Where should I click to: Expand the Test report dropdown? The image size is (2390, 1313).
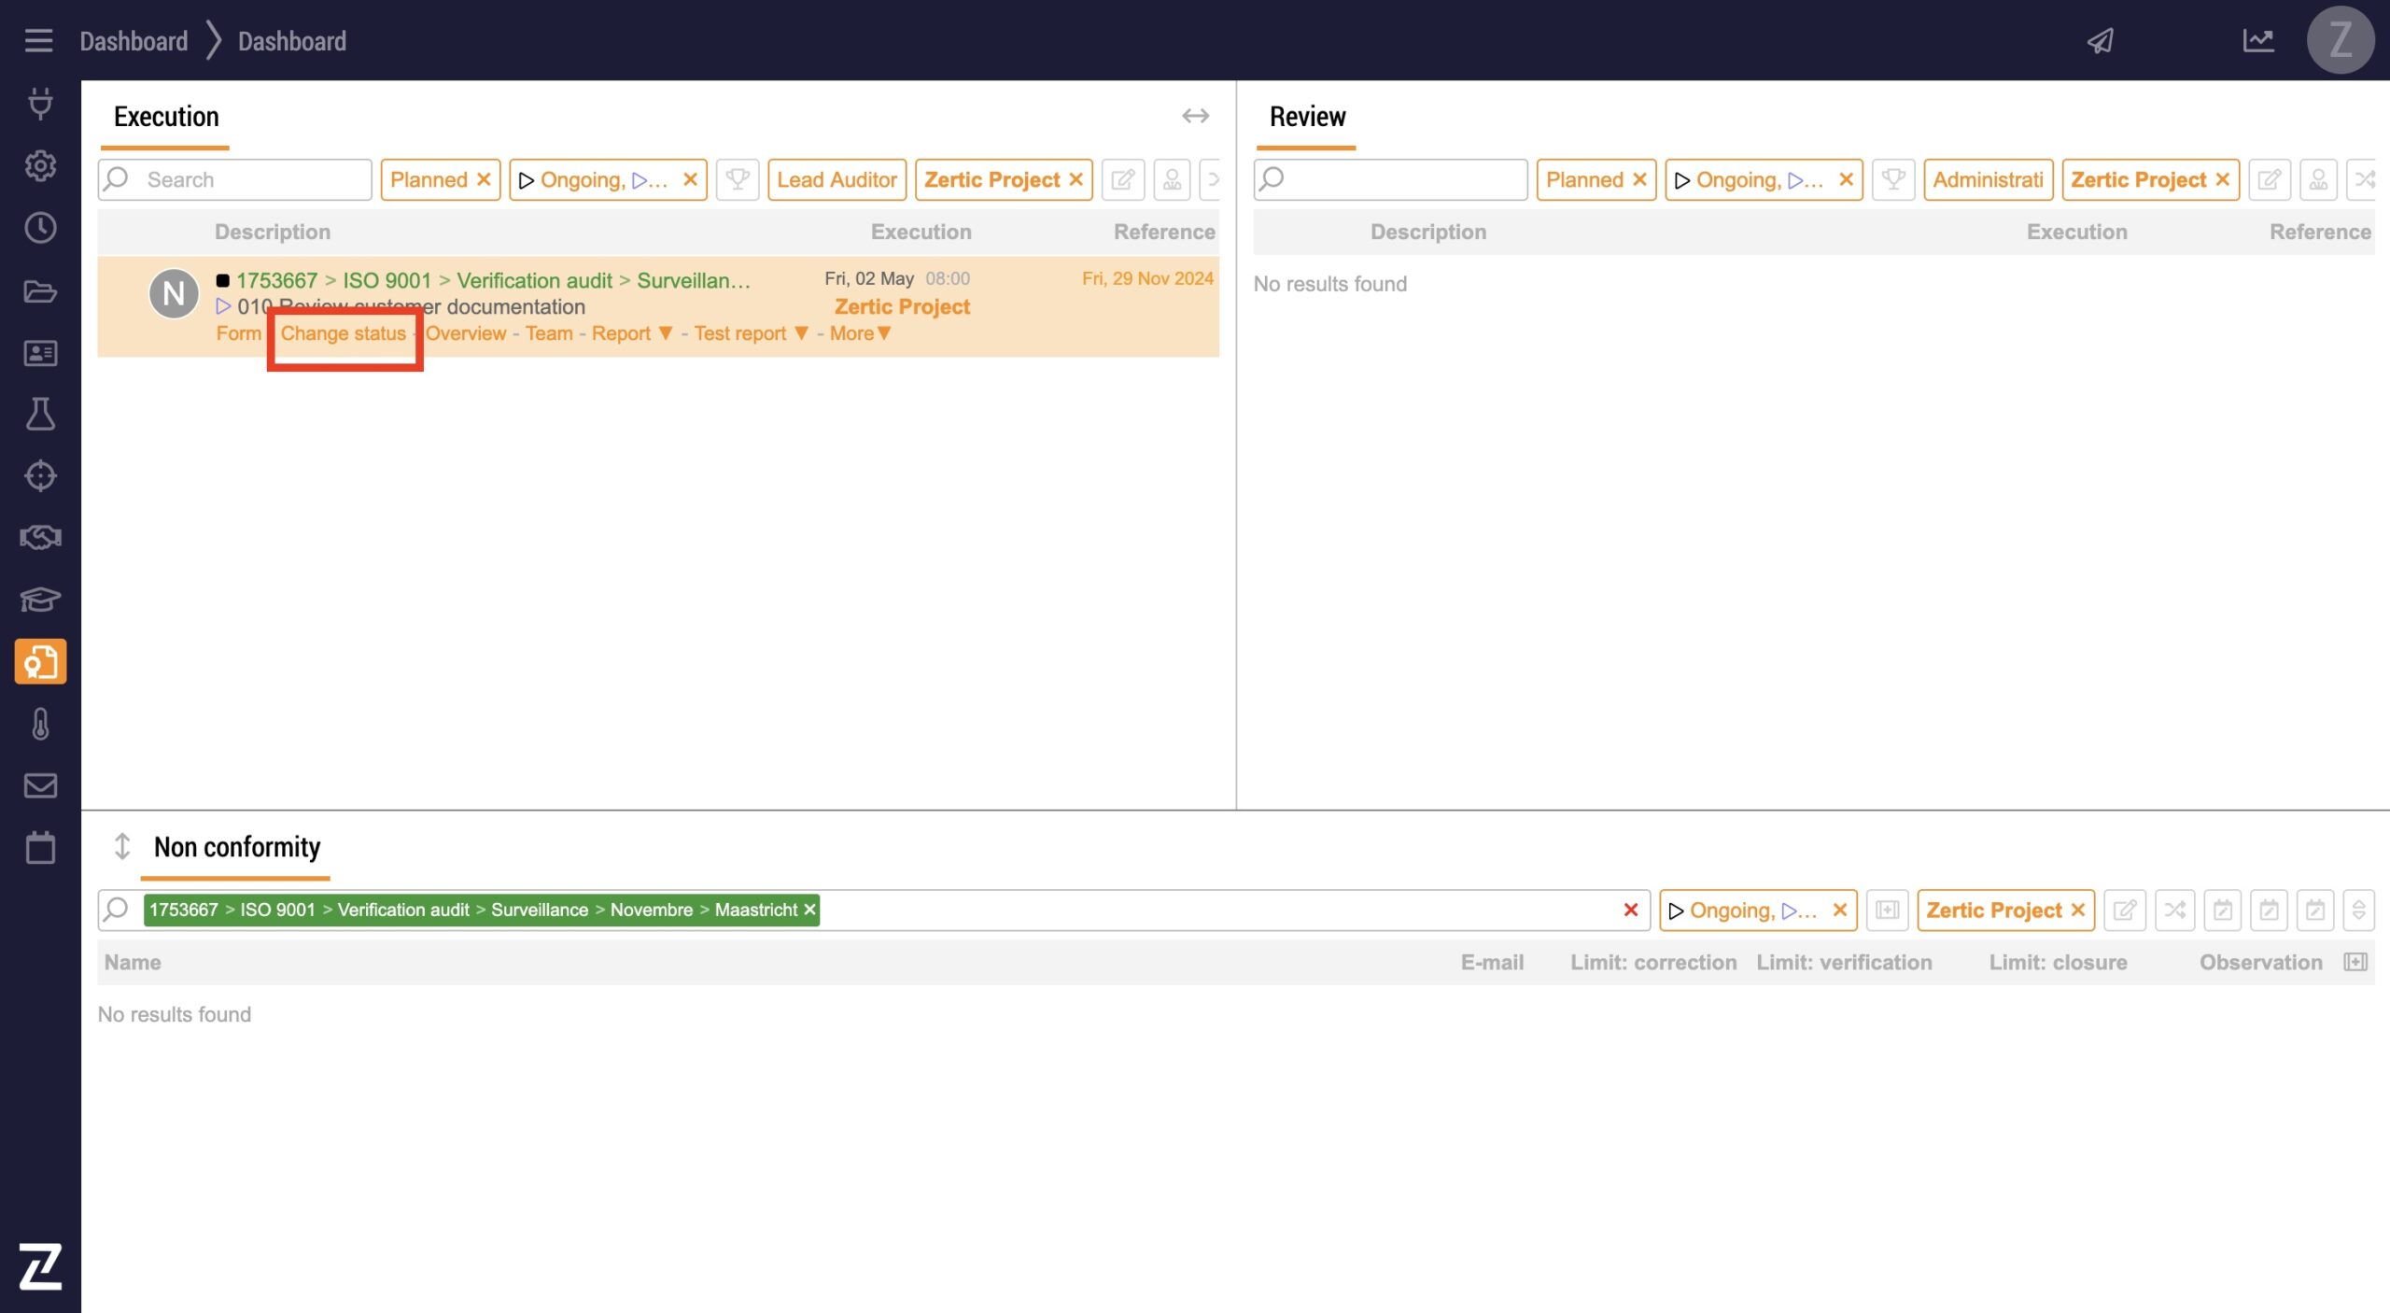(x=800, y=333)
